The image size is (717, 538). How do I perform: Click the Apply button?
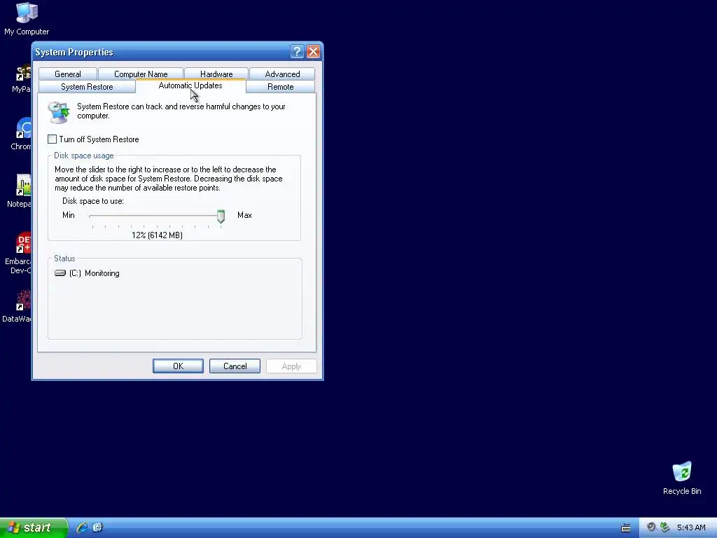[291, 366]
